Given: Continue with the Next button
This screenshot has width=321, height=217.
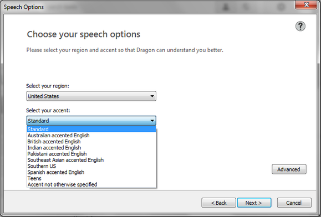Looking at the screenshot, I should coord(254,203).
